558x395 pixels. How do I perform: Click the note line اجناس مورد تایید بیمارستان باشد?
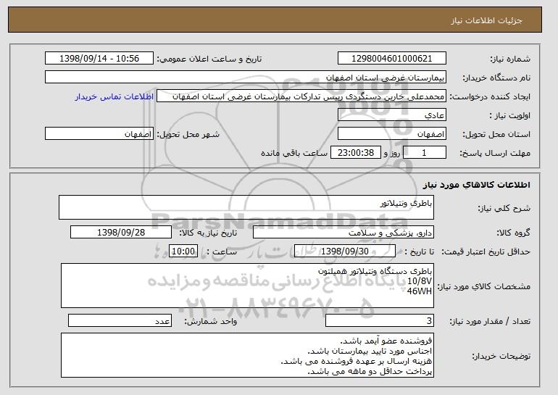click(x=370, y=352)
